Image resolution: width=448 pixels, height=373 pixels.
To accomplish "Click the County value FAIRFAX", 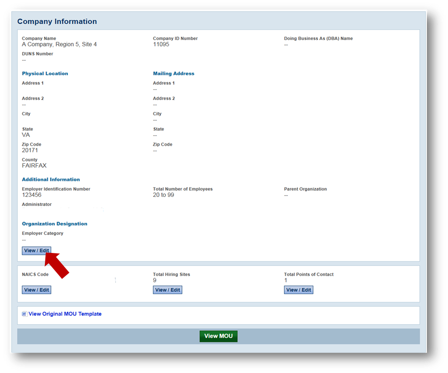I will (34, 165).
